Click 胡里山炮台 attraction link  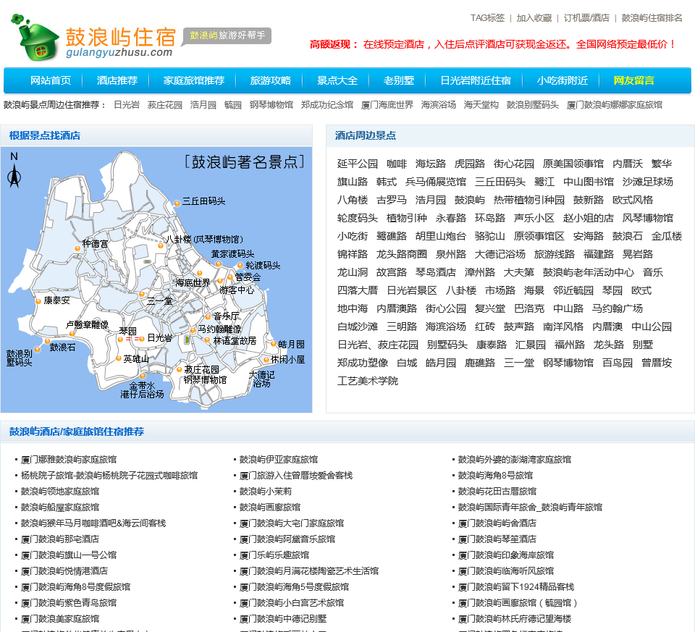point(441,236)
